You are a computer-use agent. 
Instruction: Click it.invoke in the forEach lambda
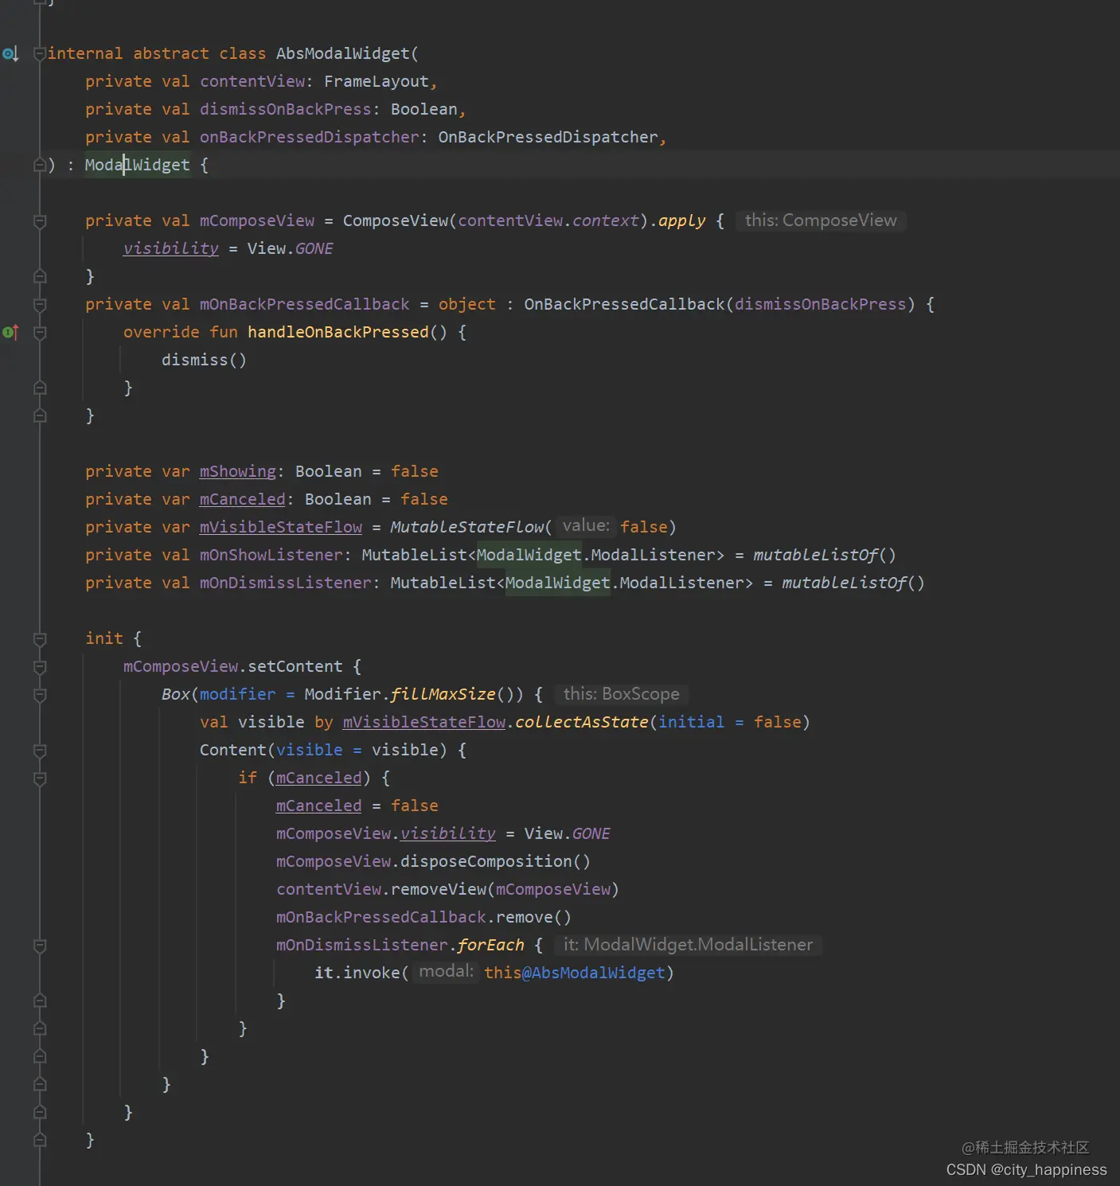coord(357,973)
